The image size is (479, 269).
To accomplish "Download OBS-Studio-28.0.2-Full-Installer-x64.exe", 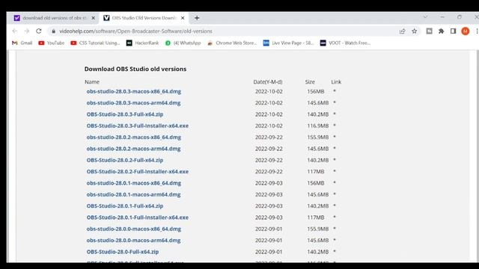I will click(138, 172).
